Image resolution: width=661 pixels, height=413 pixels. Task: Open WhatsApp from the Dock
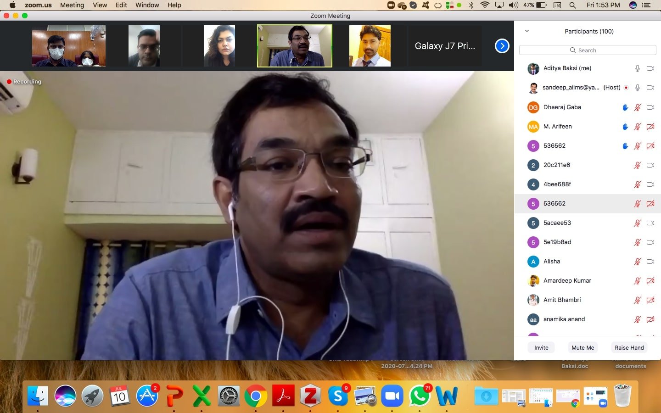[420, 396]
